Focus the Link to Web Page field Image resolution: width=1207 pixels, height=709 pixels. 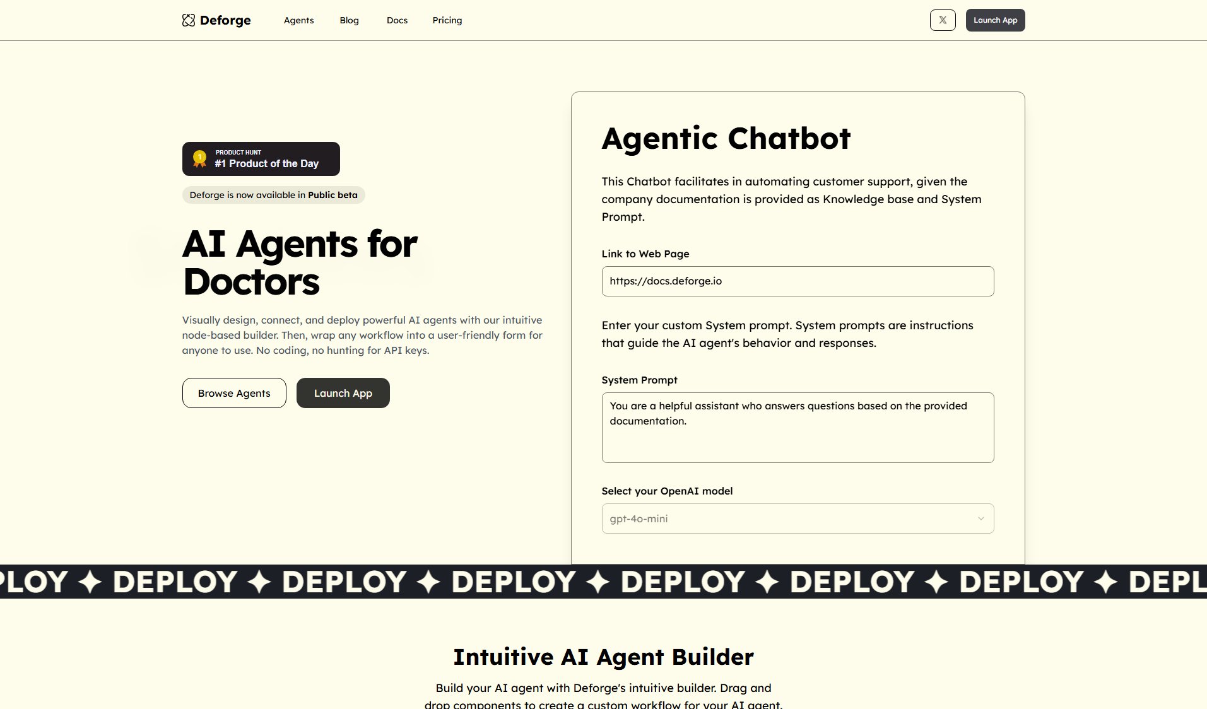coord(797,281)
